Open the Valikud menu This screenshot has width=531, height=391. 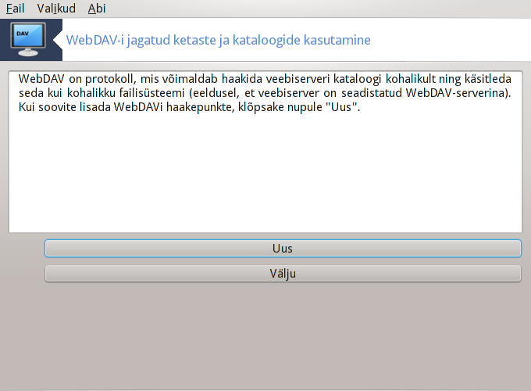pos(56,8)
